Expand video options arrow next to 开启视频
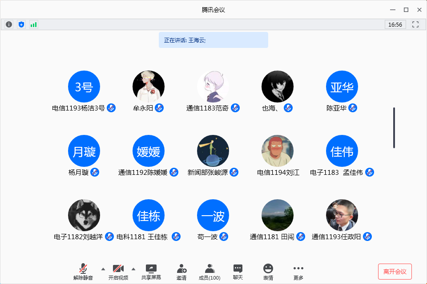427x284 pixels. pyautogui.click(x=133, y=269)
